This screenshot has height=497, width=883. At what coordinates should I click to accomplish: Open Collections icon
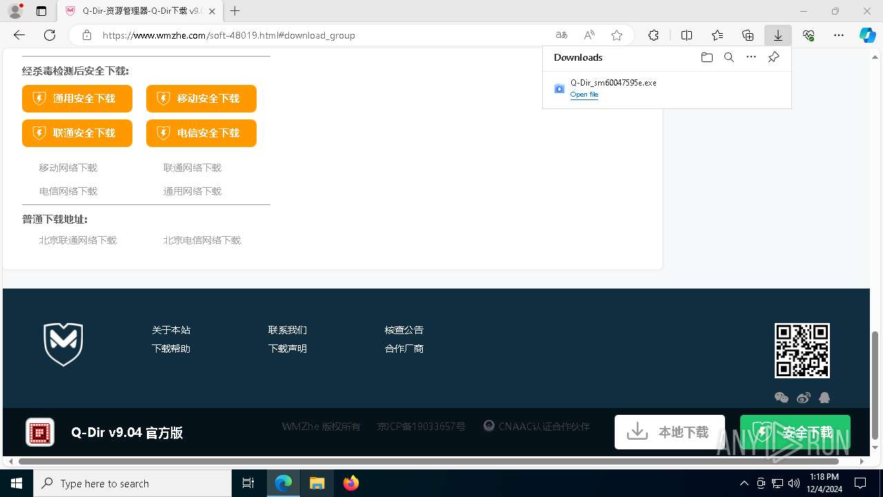click(748, 35)
